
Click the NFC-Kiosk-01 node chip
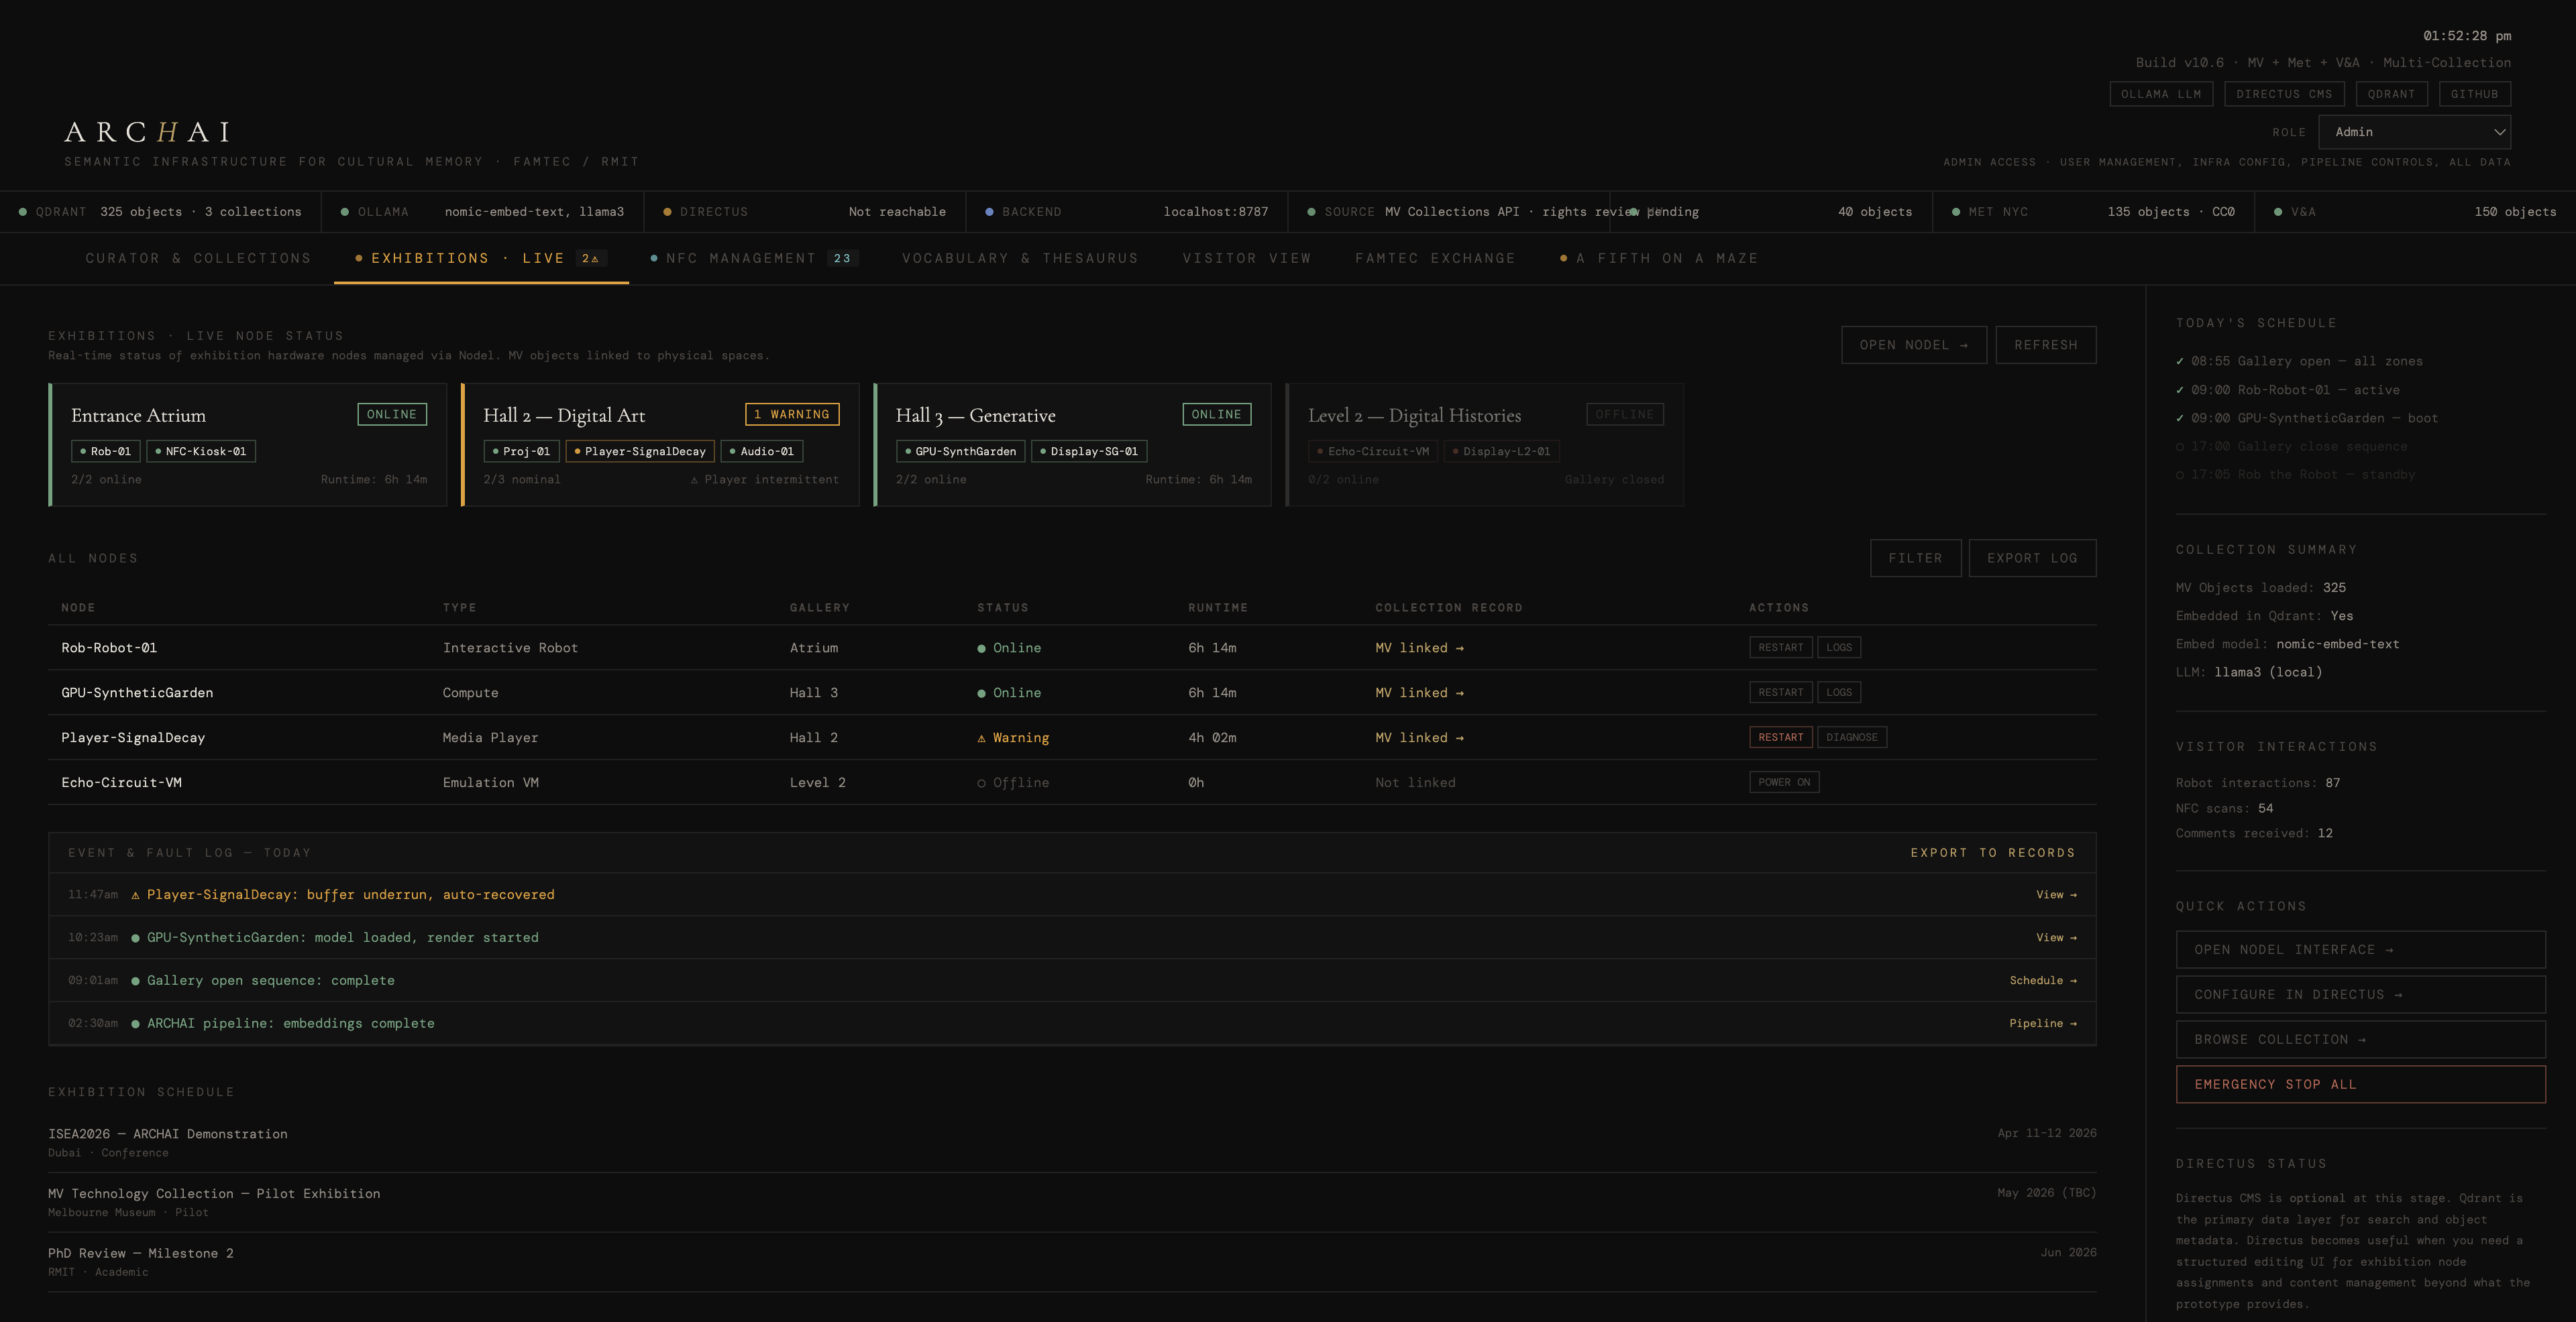point(201,452)
